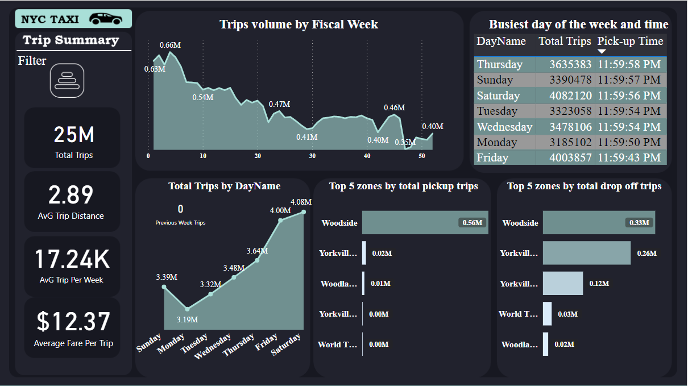Image resolution: width=688 pixels, height=386 pixels.
Task: Open the Filter panel icon
Action: pos(67,80)
